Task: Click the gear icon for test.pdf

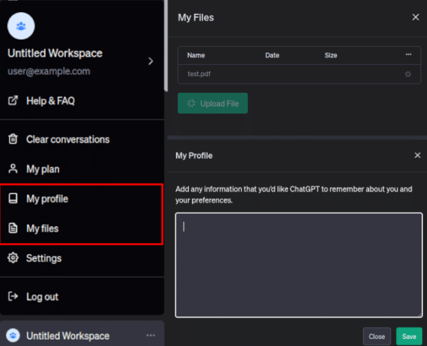Action: click(408, 74)
